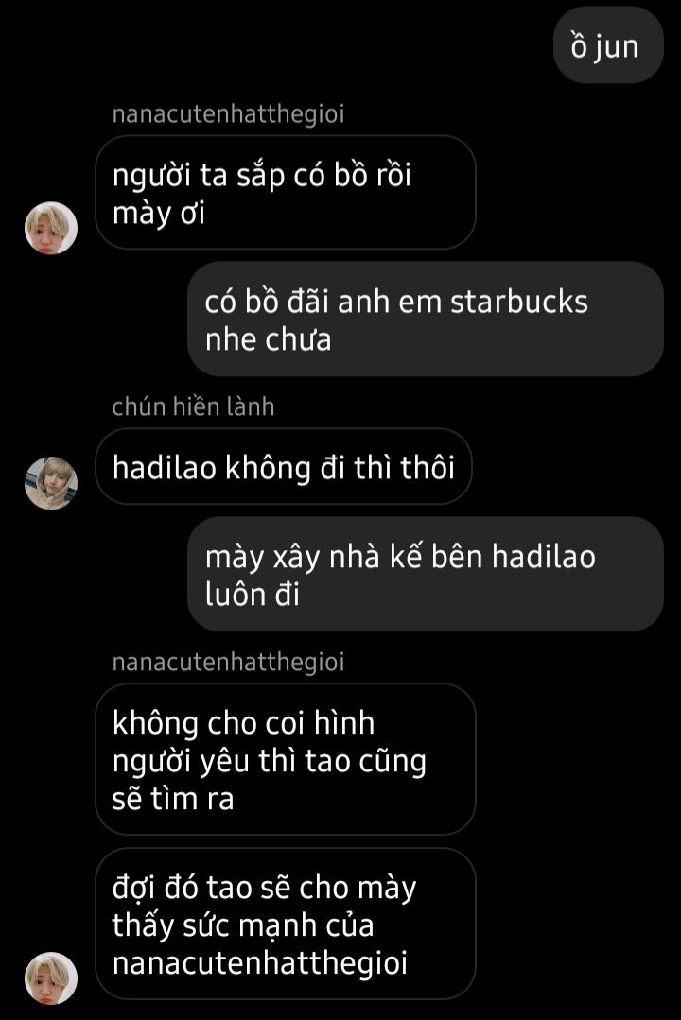Viewport: 681px width, 1020px height.
Task: Tap the 'không cho coi hình người yêu' message
Action: click(285, 759)
